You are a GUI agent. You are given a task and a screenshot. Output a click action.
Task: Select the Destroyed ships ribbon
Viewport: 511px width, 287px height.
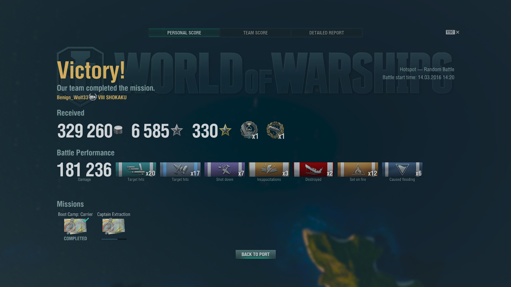coord(313,169)
